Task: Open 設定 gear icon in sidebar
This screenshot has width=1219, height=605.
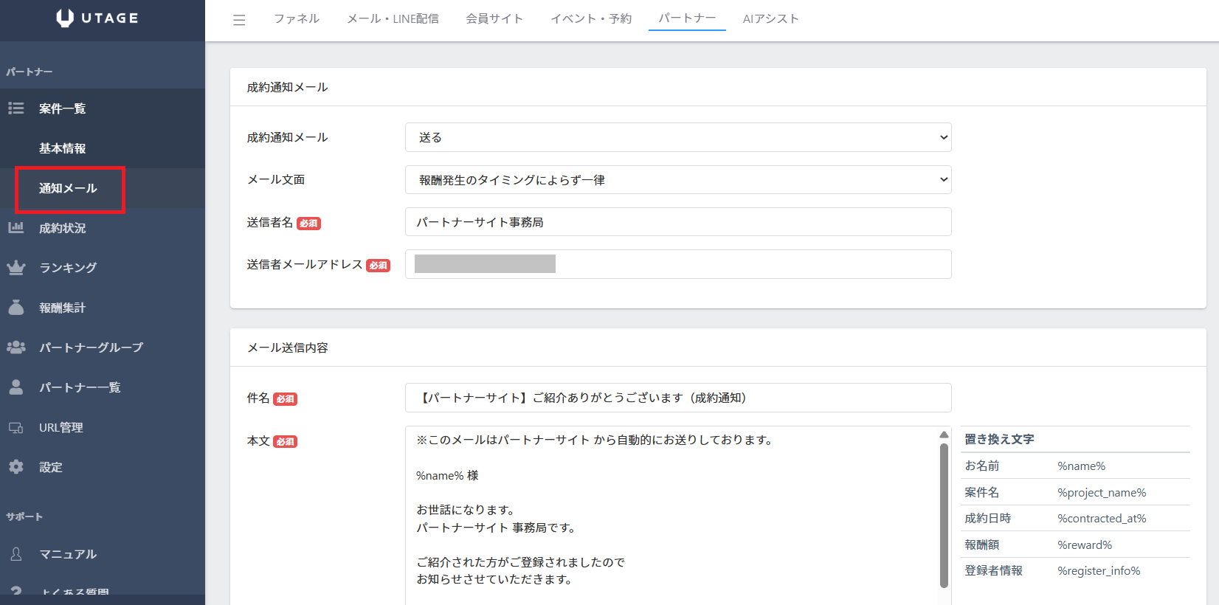Action: [16, 467]
